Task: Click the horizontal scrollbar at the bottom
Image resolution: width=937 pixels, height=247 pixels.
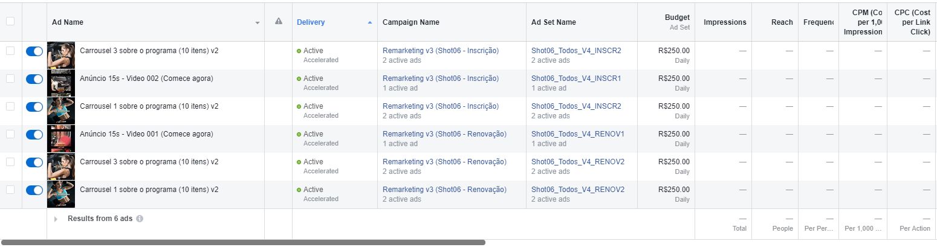Action: tap(243, 242)
